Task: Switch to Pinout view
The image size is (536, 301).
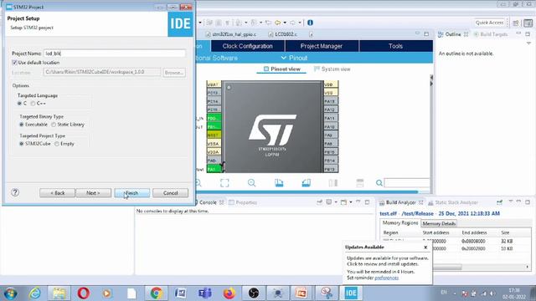Action: [x=281, y=69]
